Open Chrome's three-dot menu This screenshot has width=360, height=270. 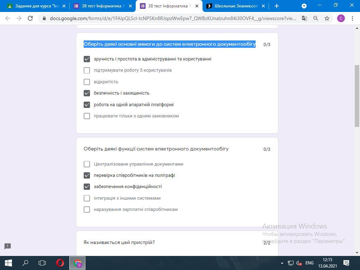coord(352,18)
